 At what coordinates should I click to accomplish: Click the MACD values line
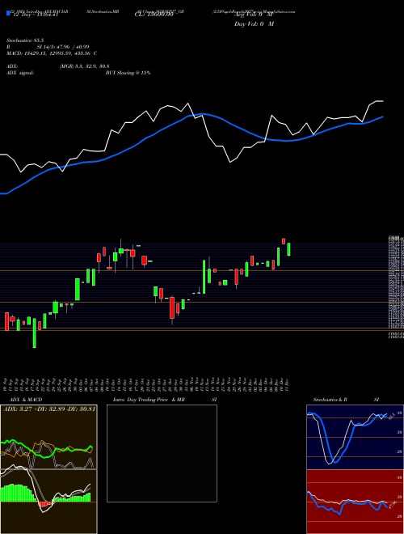[52, 53]
